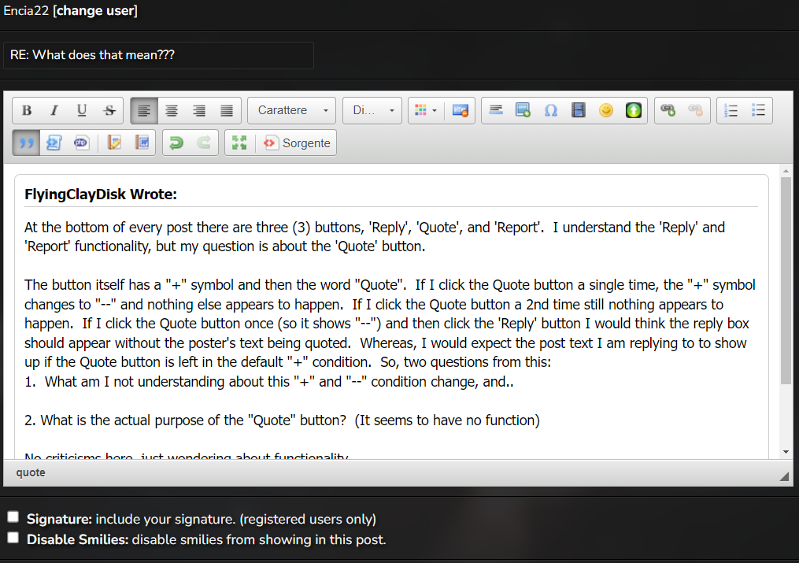Click the unlink icon
The image size is (799, 563).
click(x=696, y=110)
